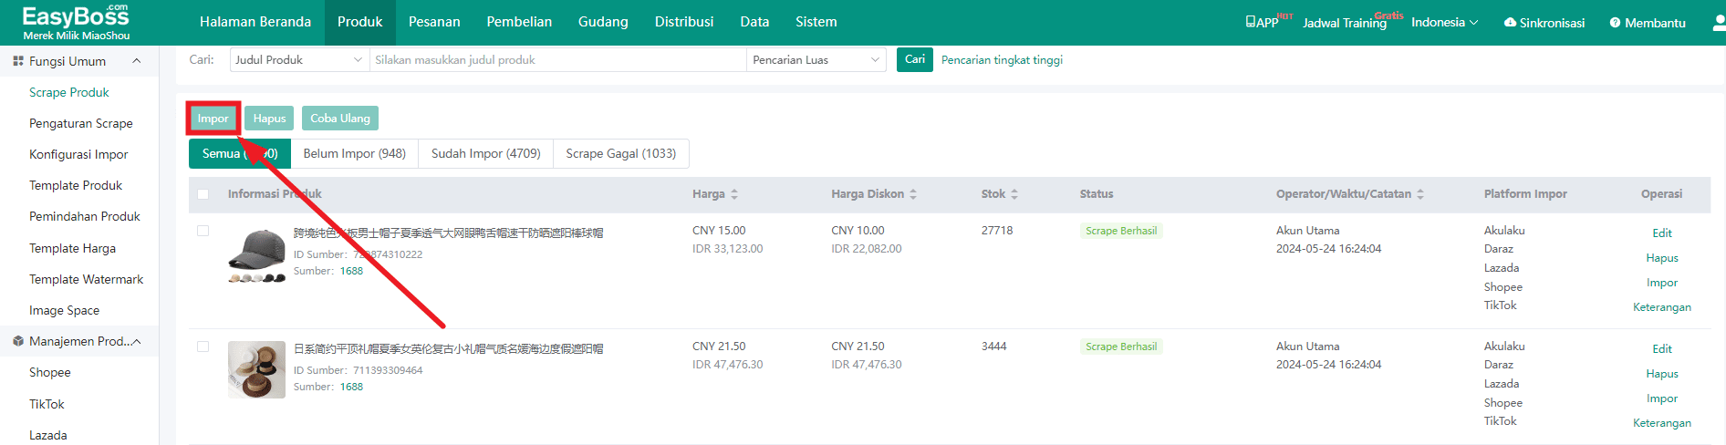The width and height of the screenshot is (1726, 445).
Task: Click the Coba Ulang button
Action: coord(340,119)
